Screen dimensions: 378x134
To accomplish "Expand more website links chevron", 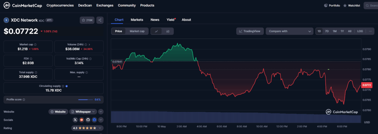I will pyautogui.click(x=101, y=112).
